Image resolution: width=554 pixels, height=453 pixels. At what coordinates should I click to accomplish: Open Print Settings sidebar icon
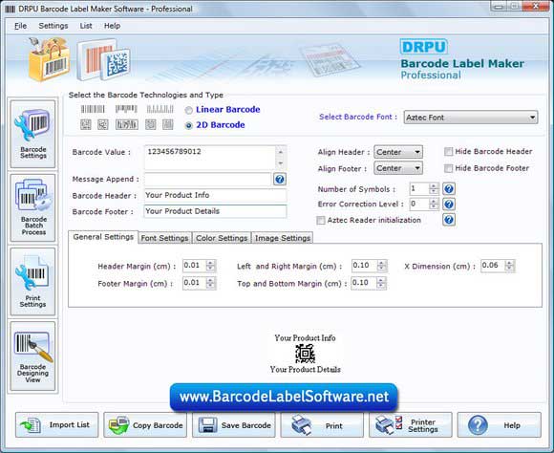click(x=32, y=282)
